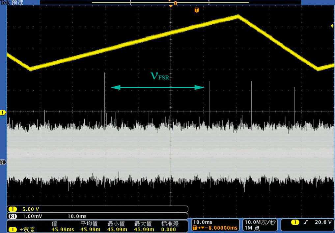The height and width of the screenshot is (233, 335).
Task: Click the R1 badge beside 1.00mV
Action: click(13, 216)
